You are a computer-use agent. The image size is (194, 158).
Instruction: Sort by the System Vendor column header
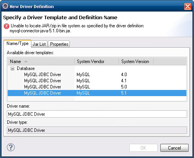[x=97, y=62]
